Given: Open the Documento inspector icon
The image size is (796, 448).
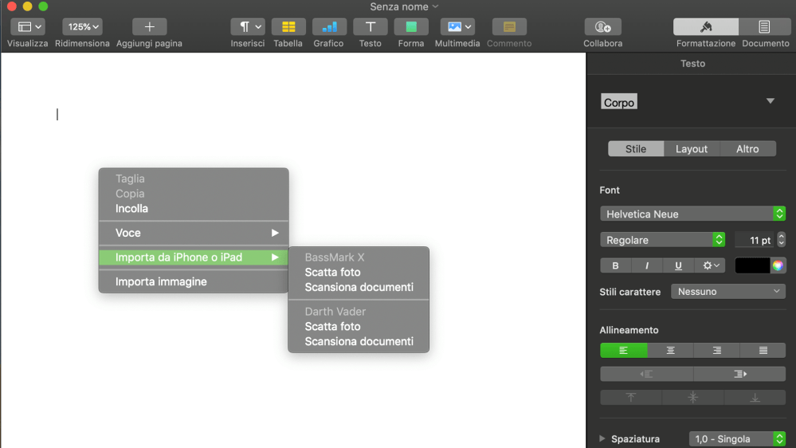Looking at the screenshot, I should pyautogui.click(x=765, y=27).
